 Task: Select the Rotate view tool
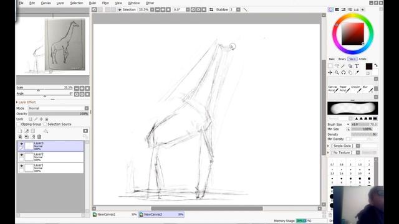344,73
